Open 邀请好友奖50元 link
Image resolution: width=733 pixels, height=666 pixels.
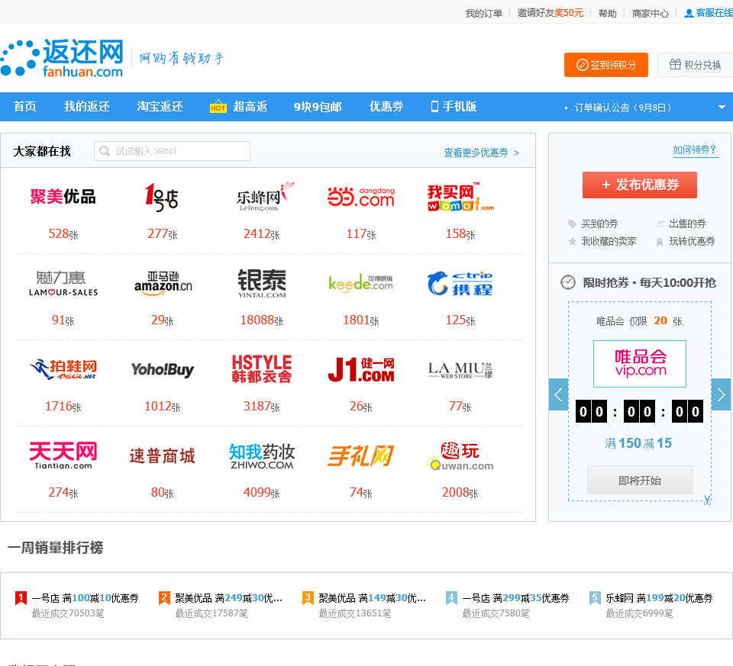[551, 13]
